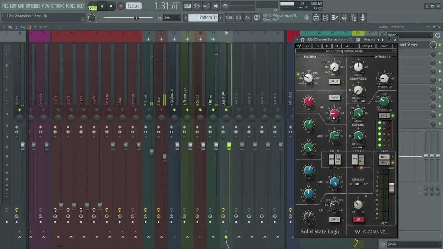Copy setup with A→B button
443x249 pixels.
click(350, 46)
